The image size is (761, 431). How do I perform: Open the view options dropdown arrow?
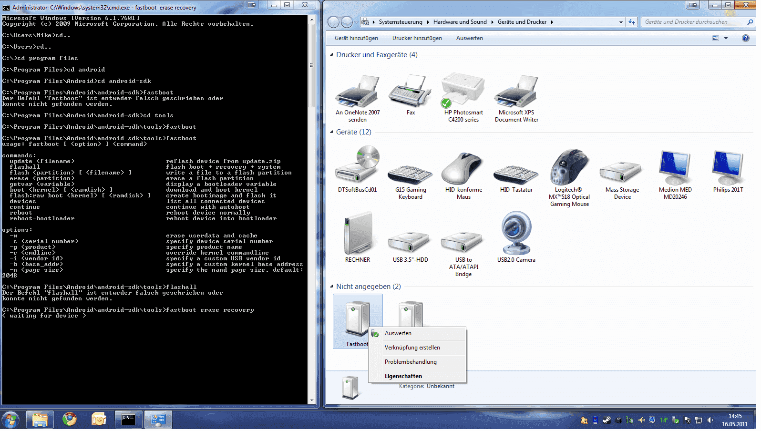pos(726,38)
